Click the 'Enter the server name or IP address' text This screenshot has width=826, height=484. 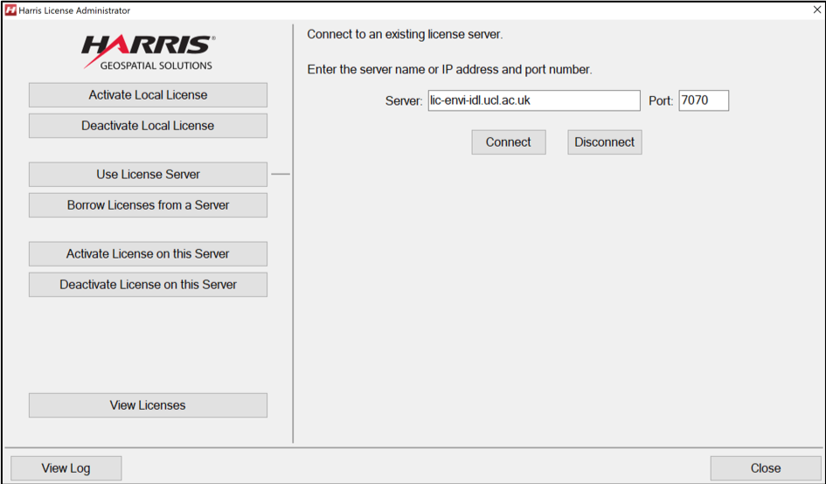(x=449, y=70)
